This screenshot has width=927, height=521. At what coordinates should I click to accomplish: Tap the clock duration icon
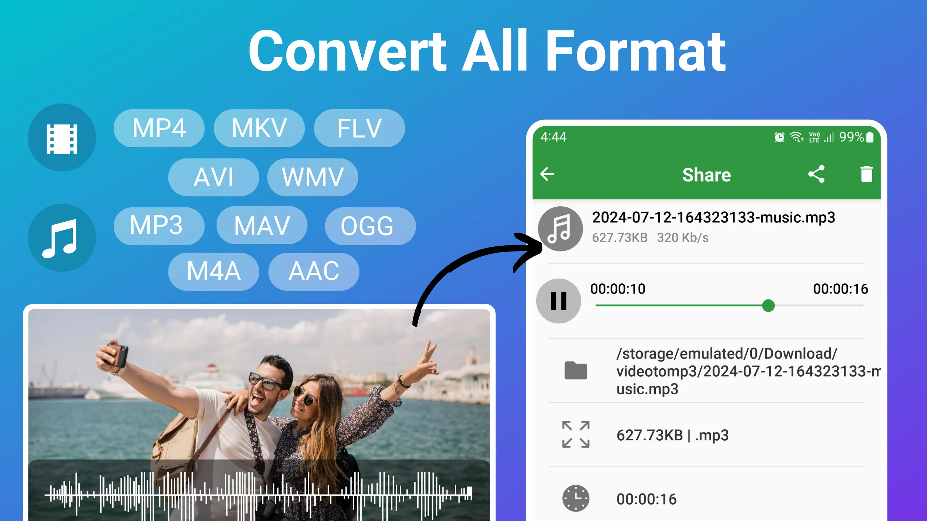click(x=576, y=498)
